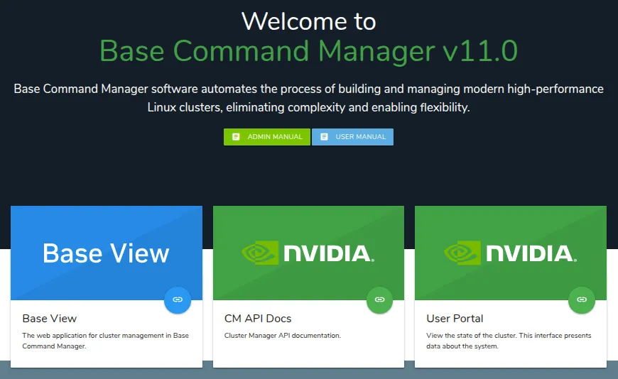Click the 'Base Command Manager v11.0' heading
618x379 pixels.
308,51
